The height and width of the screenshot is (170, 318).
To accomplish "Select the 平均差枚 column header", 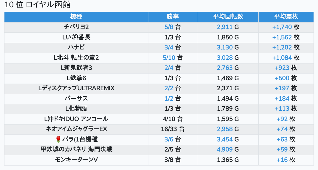I will click(286, 17).
